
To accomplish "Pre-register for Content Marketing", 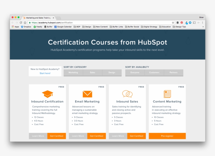I will [x=167, y=136].
